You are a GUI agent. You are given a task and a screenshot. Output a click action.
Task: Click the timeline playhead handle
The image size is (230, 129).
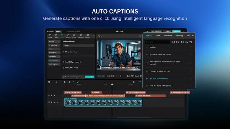[x=112, y=85]
